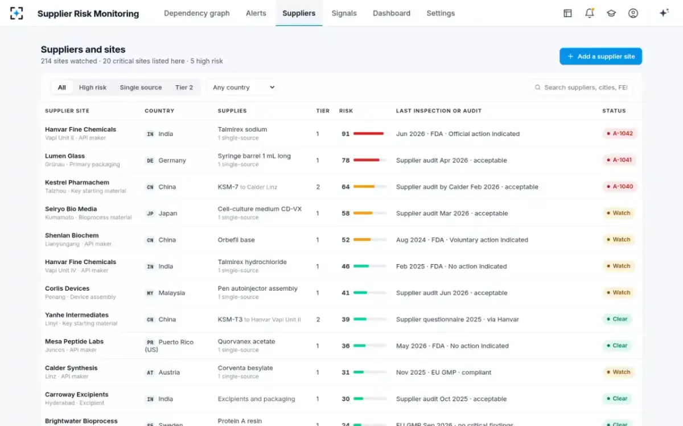Sort by Tier column header

point(323,111)
